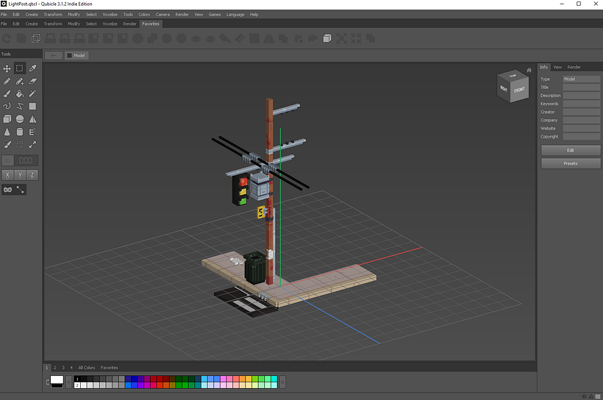603x400 pixels.
Task: Click the Creator input field
Action: (582, 112)
